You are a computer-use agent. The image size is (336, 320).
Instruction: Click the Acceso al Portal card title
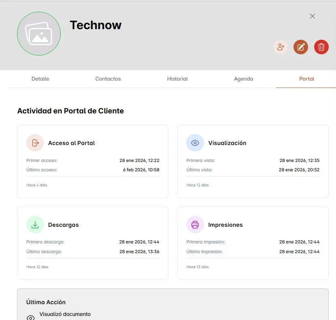(x=71, y=143)
